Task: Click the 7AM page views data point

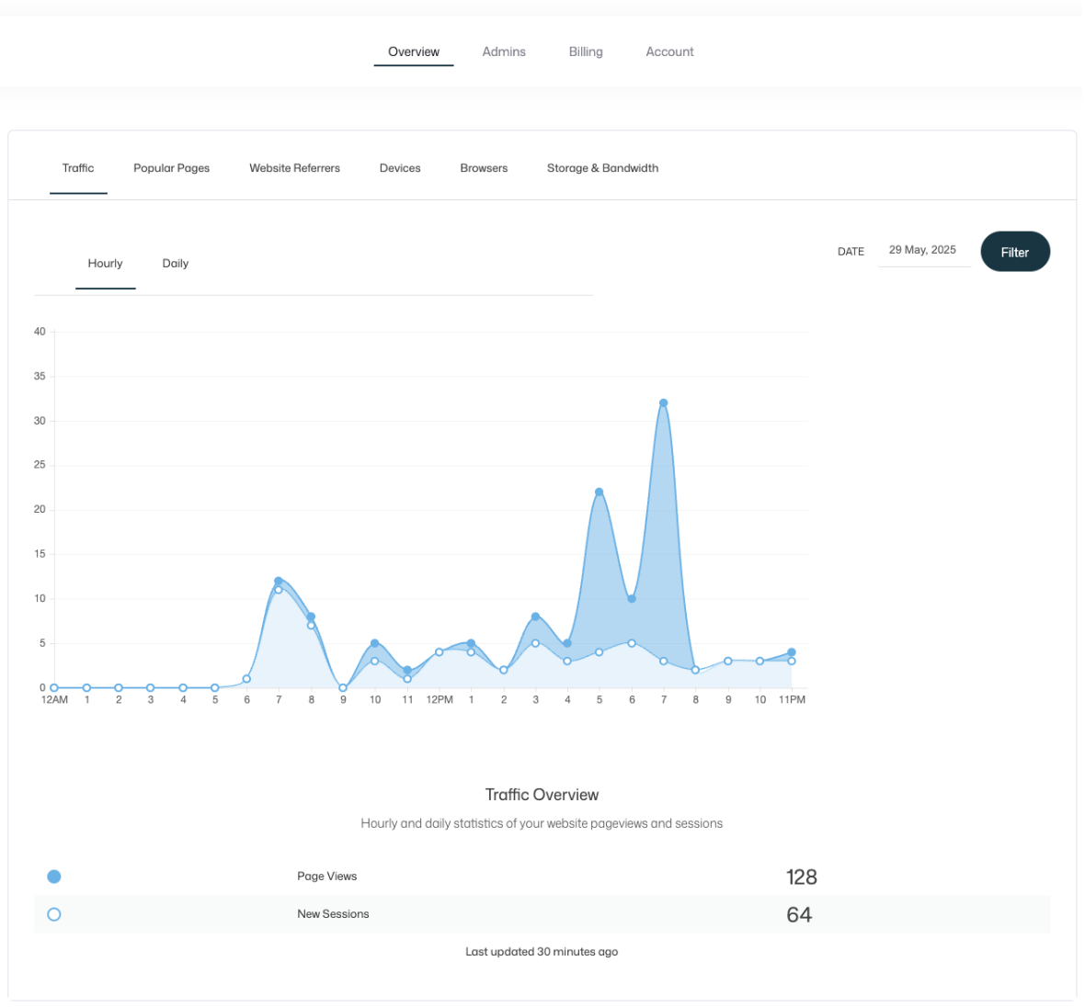Action: (279, 583)
